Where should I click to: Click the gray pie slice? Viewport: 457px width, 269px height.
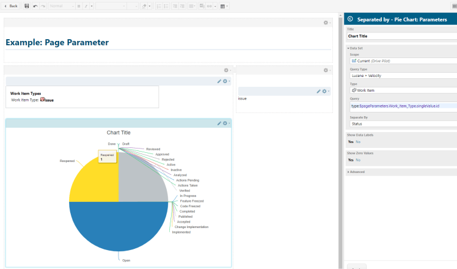pos(140,181)
